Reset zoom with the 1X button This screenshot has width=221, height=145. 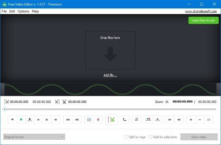pos(209,120)
